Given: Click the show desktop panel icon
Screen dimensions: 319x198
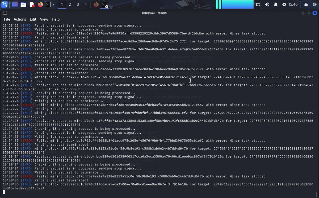Looking at the screenshot, I should point(15,5).
